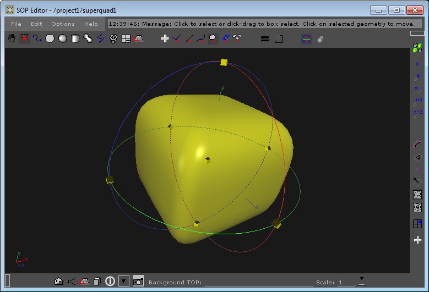Activate the red arrow select tool
429x292 pixels.
coord(24,38)
